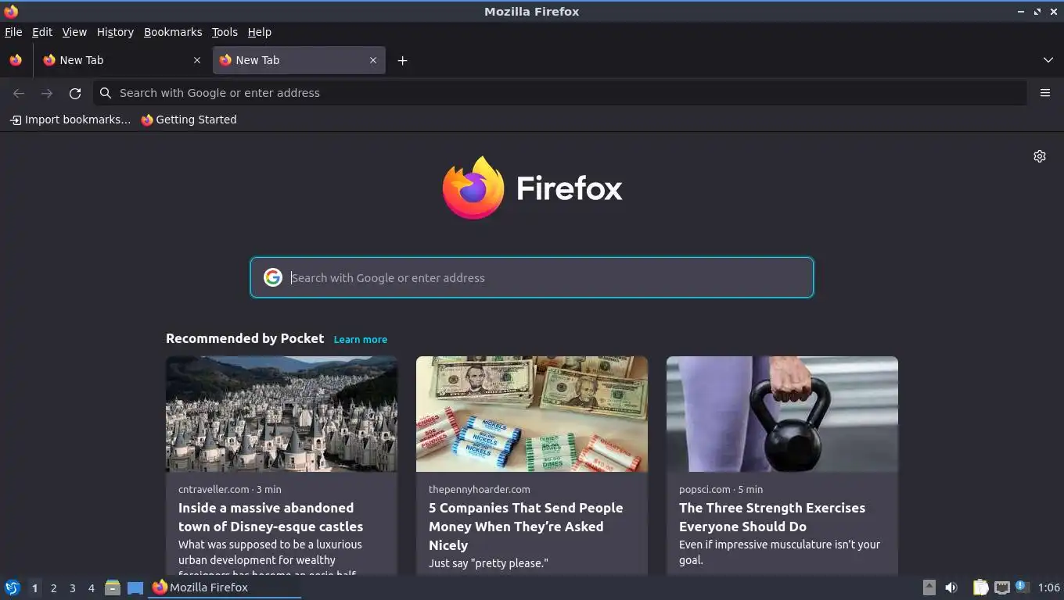The height and width of the screenshot is (600, 1064).
Task: Open the Firefox View pinned tab icon
Action: 16,60
